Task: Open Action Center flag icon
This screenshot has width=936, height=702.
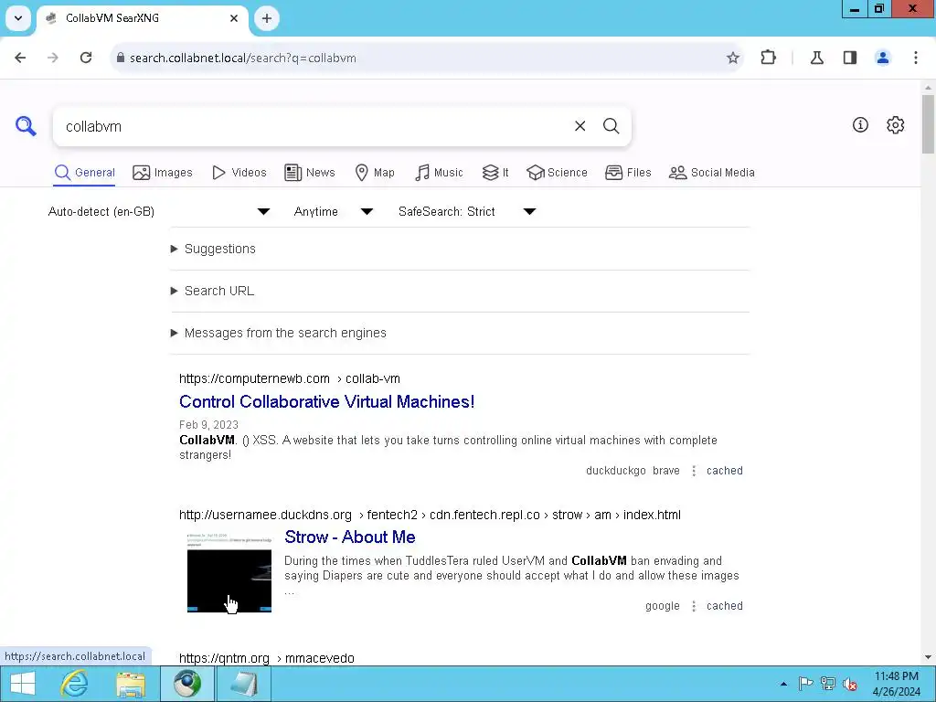Action: click(806, 684)
